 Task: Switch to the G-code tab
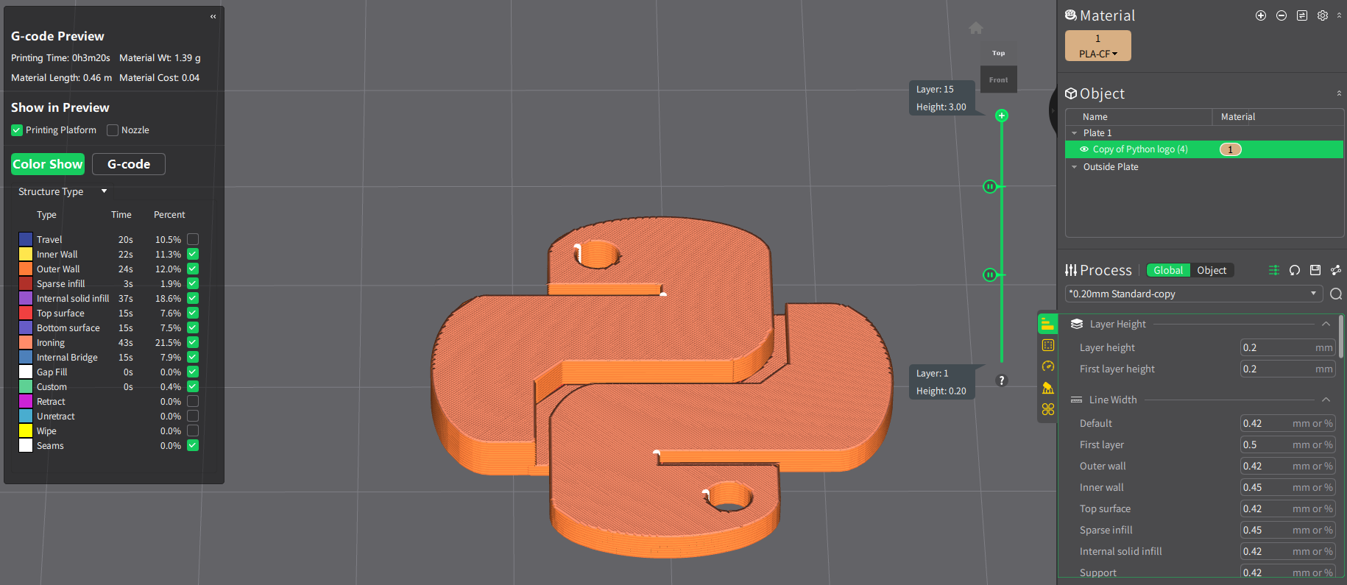(x=129, y=164)
